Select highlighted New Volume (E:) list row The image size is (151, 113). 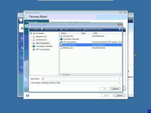pos(91,45)
